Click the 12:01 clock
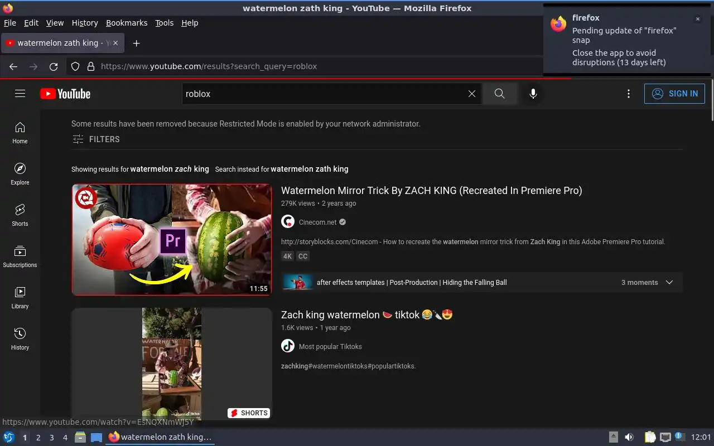714x446 pixels. (701, 438)
